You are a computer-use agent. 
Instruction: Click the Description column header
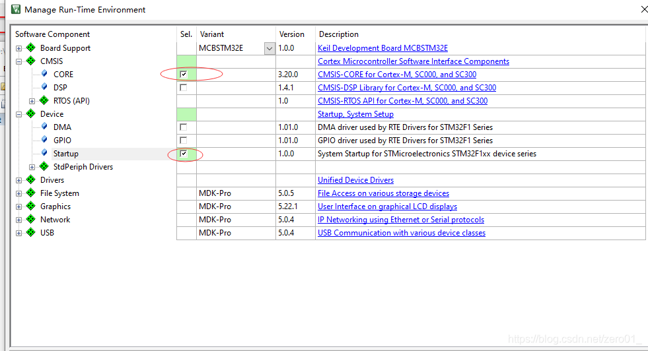tap(338, 34)
